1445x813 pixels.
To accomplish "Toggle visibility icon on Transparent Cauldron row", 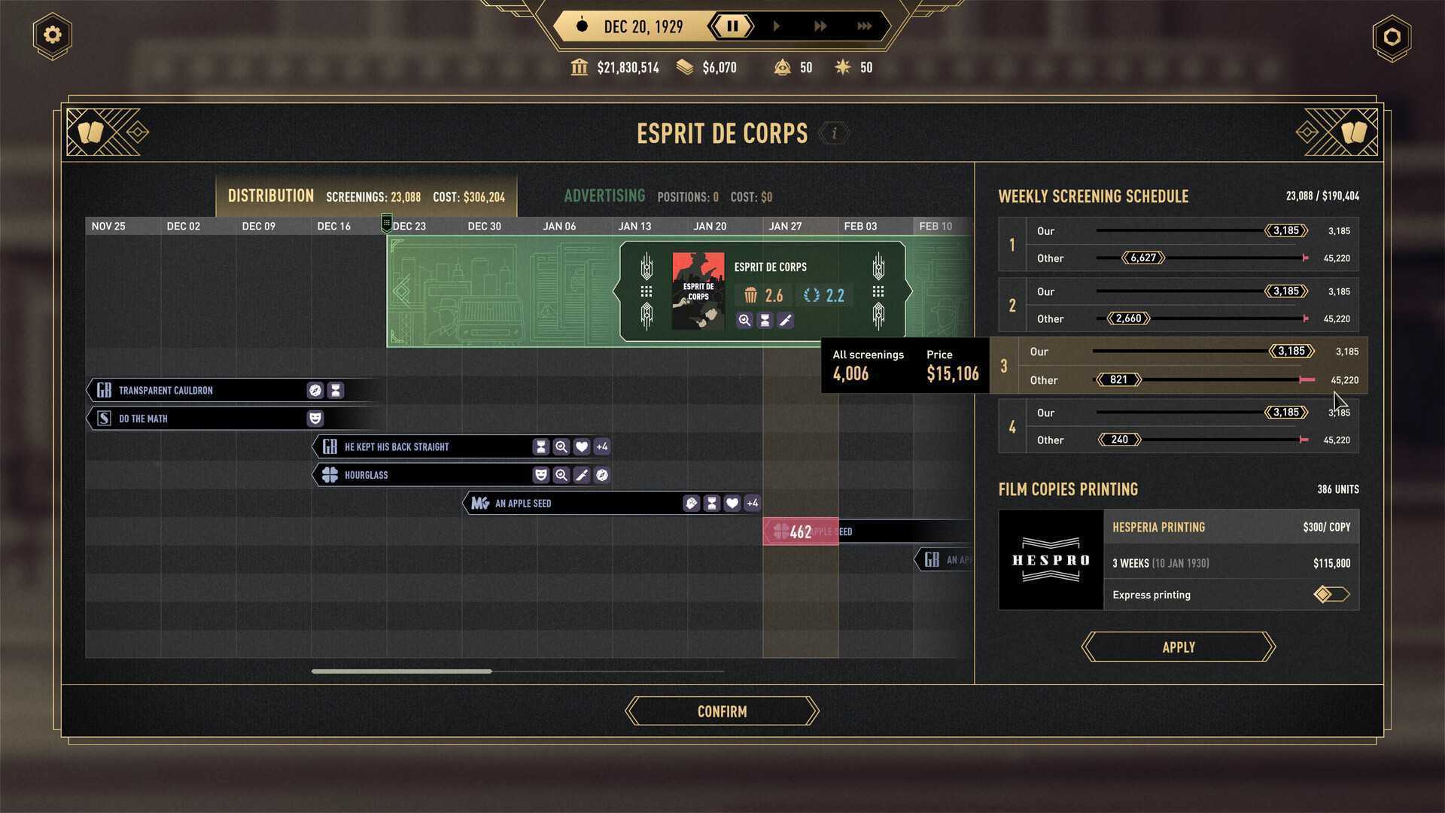I will coord(315,390).
